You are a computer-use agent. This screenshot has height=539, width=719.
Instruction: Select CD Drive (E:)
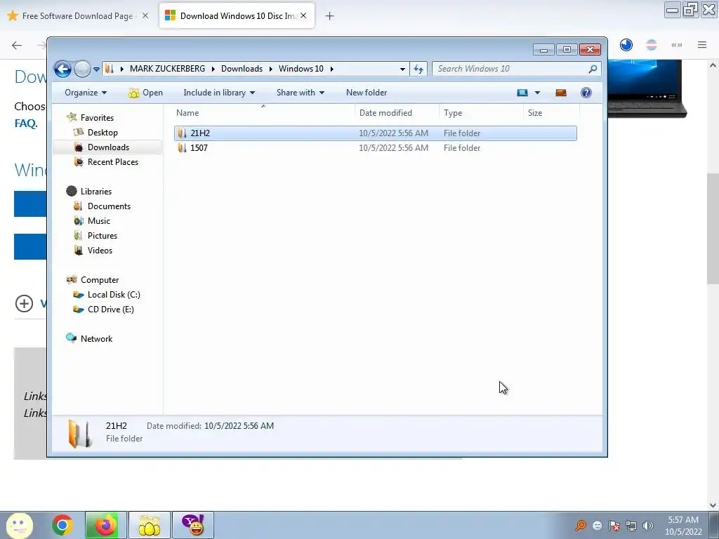pos(110,310)
